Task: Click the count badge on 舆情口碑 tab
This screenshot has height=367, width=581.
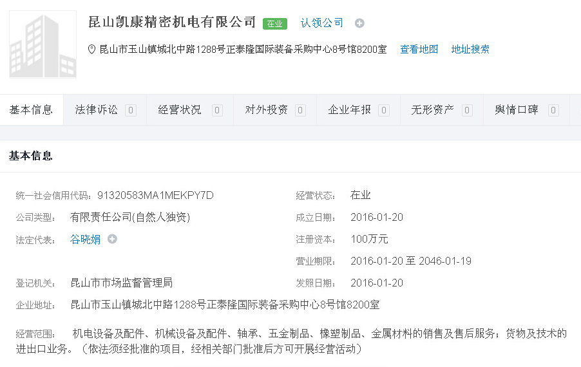Action: [553, 110]
